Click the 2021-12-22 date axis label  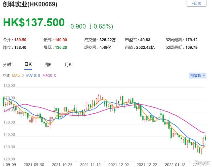[147, 165]
